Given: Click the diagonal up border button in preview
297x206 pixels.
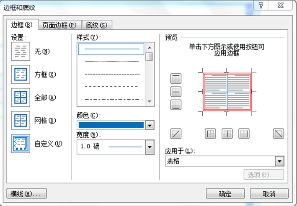Looking at the screenshot, I should (176, 134).
